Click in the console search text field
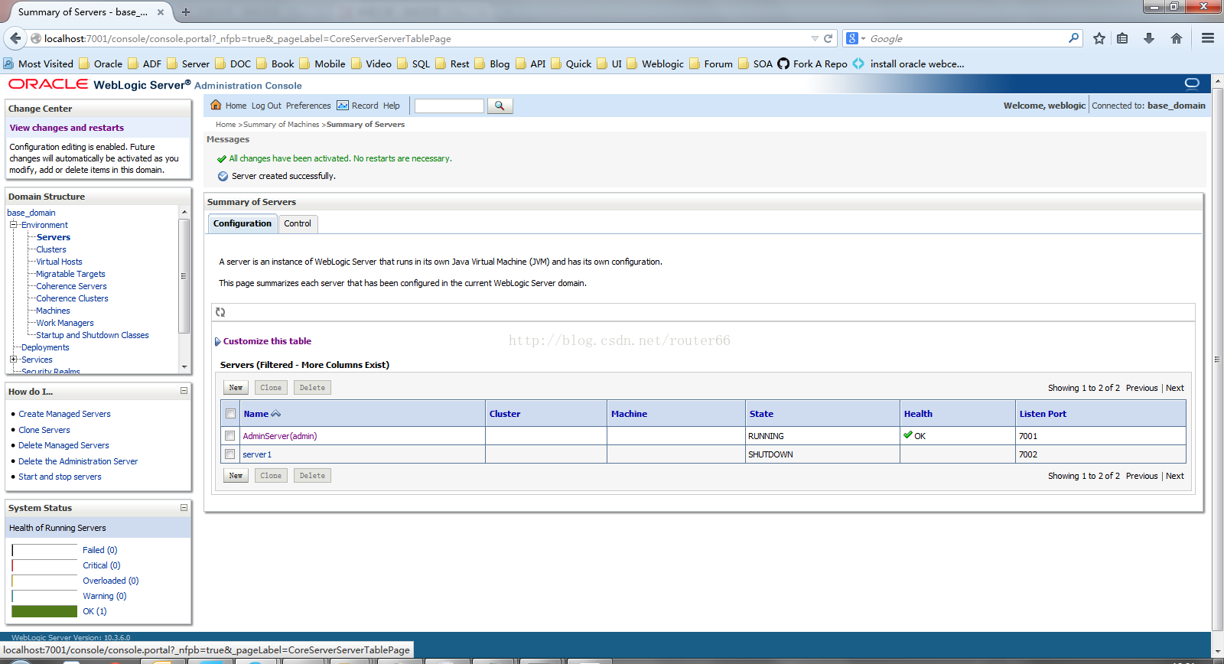1224x664 pixels. 449,106
